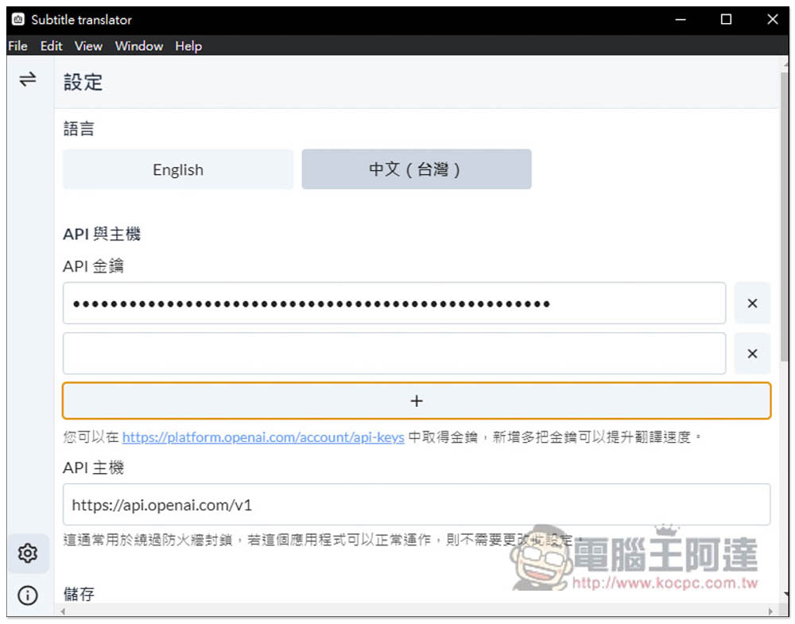The height and width of the screenshot is (624, 795).
Task: Click the scrollbar down arrow
Action: [x=785, y=593]
